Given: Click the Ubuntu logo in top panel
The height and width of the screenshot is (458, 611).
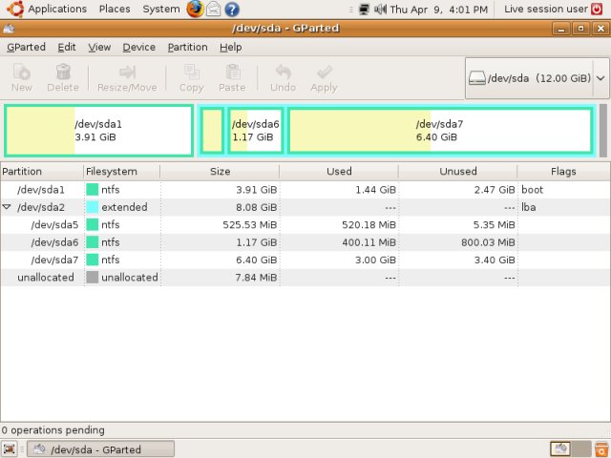Looking at the screenshot, I should [x=15, y=9].
